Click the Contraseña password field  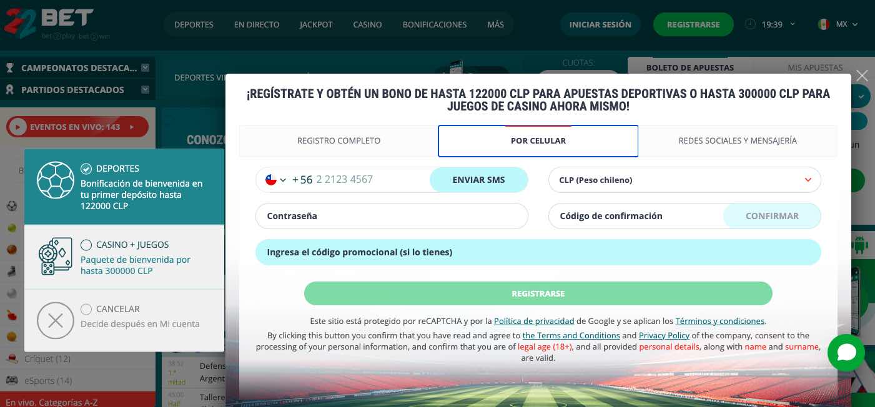point(392,216)
